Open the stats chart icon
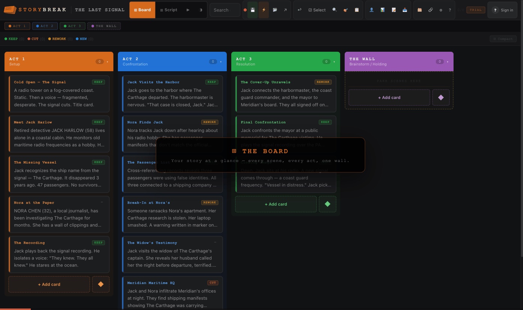Image resolution: width=523 pixels, height=310 pixels. tap(382, 10)
